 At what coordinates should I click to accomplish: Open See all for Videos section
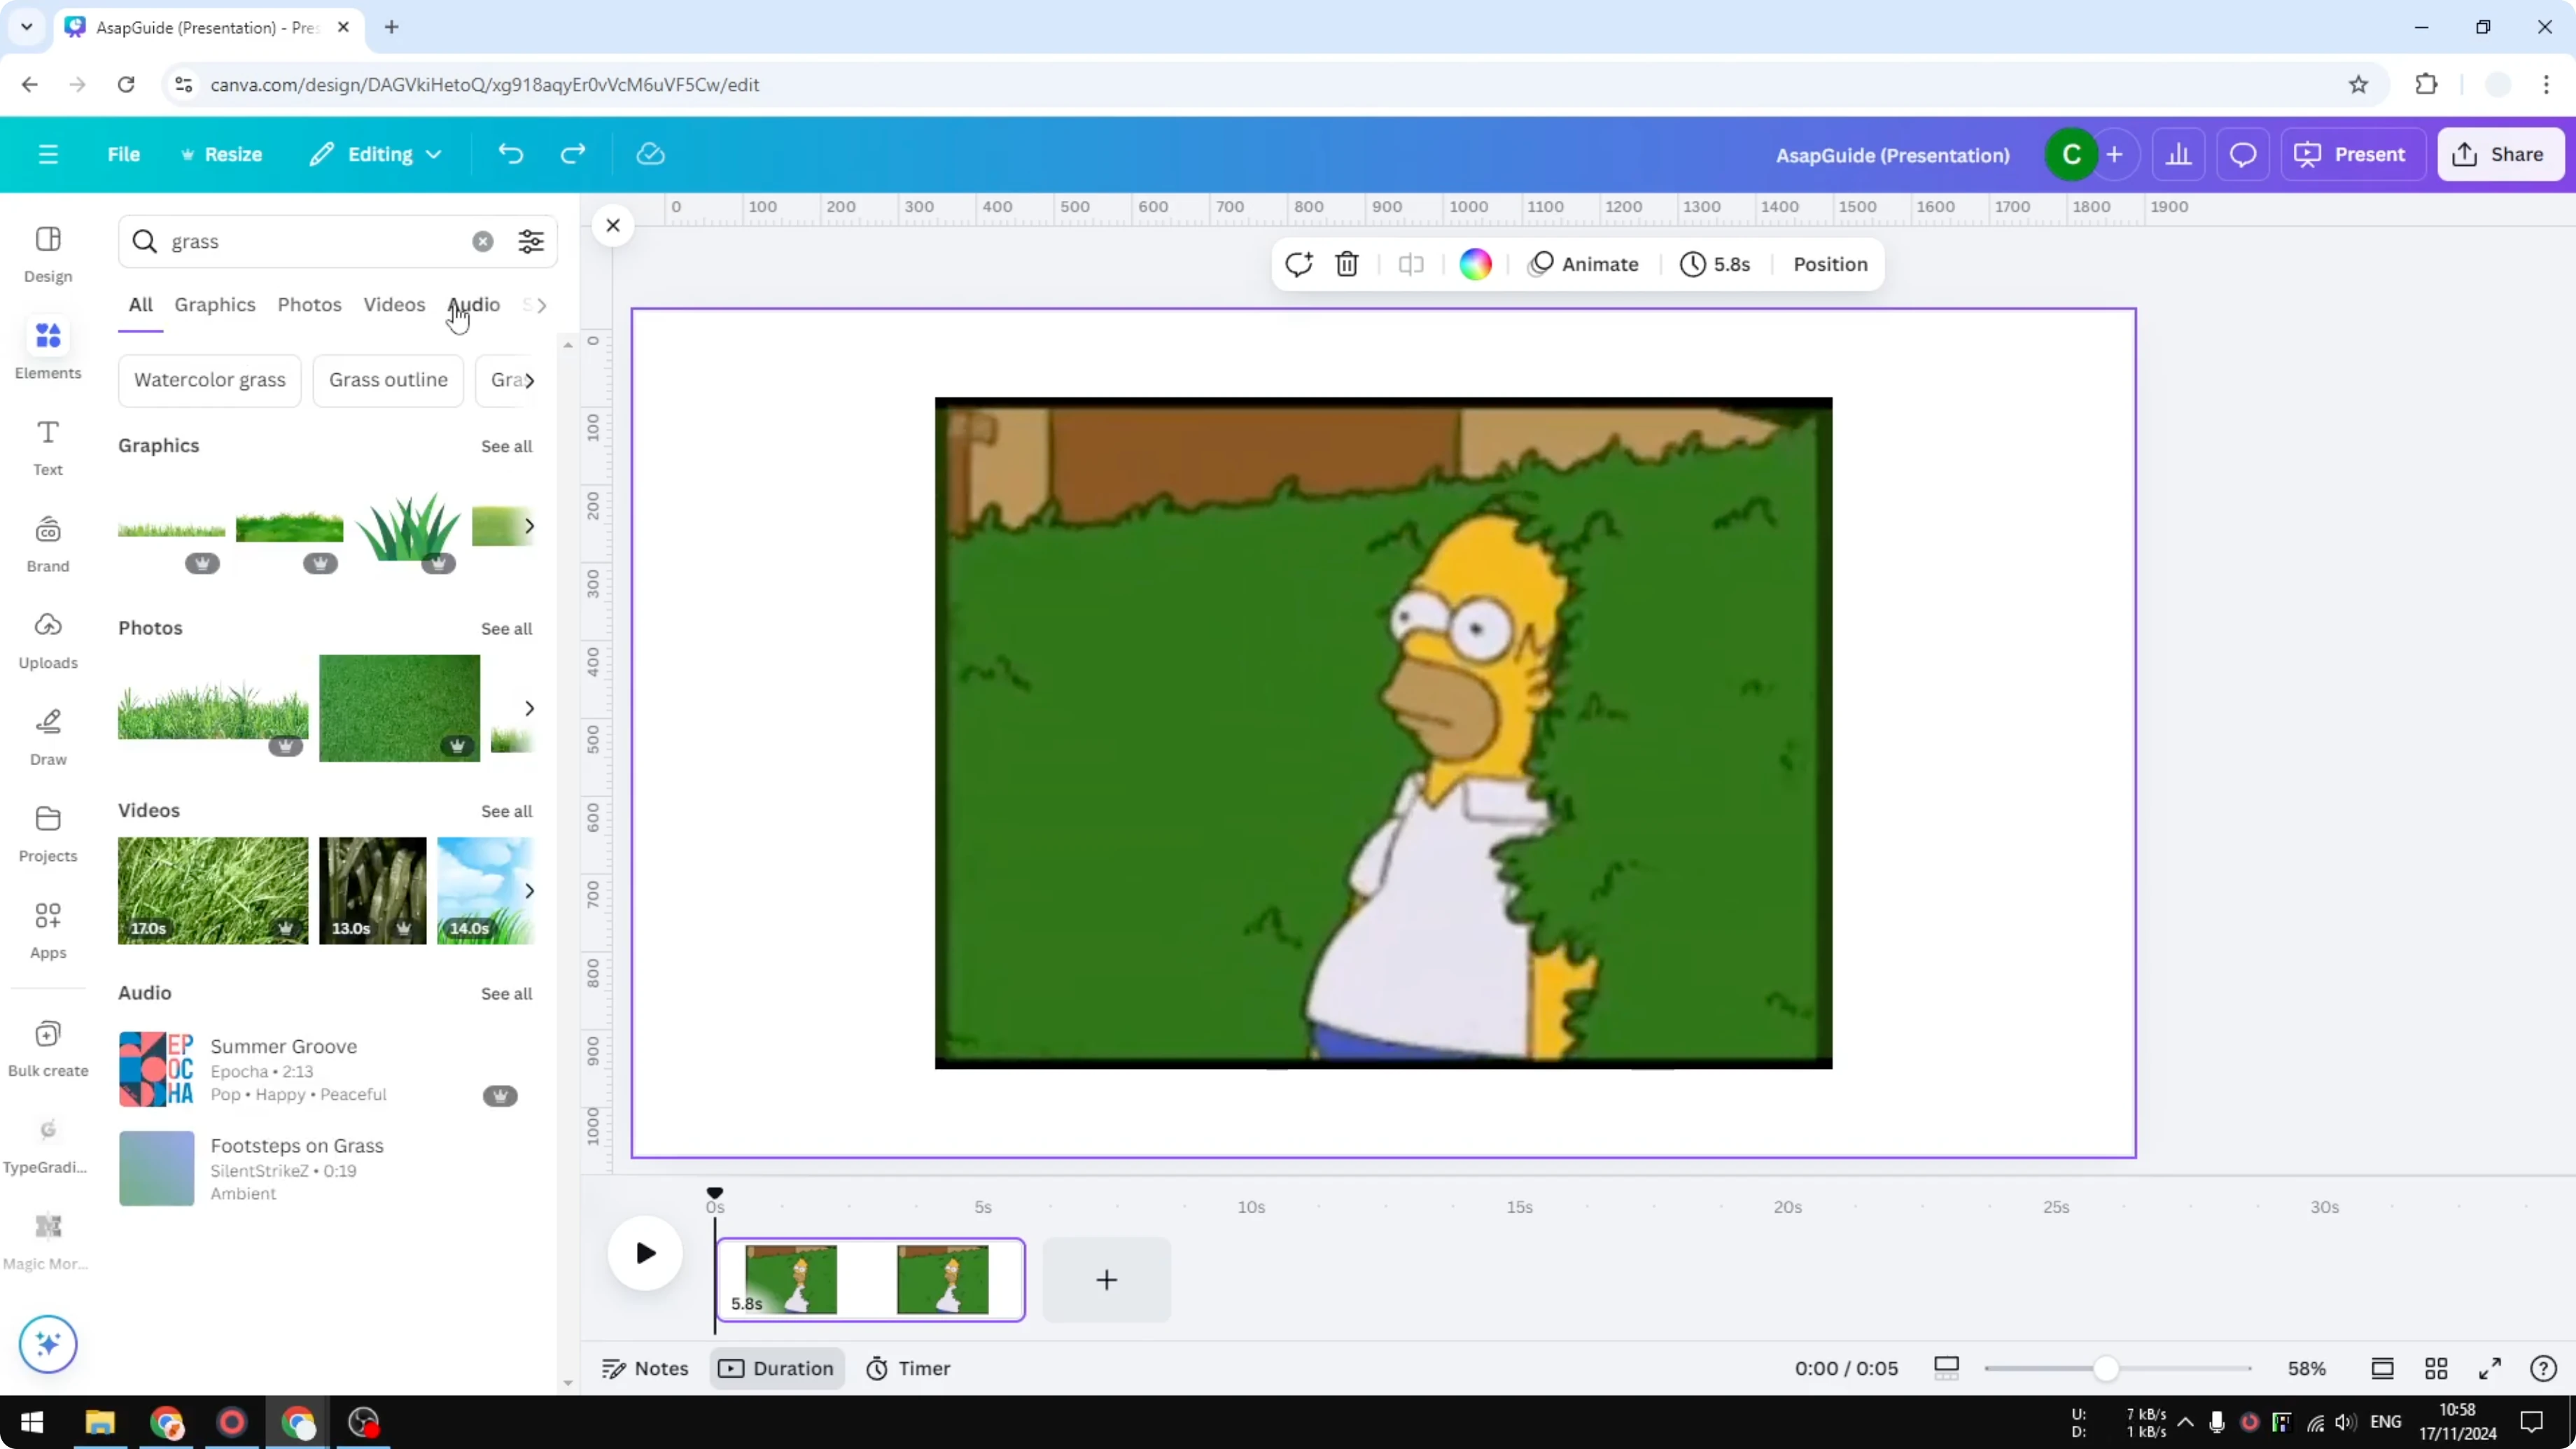tap(506, 811)
